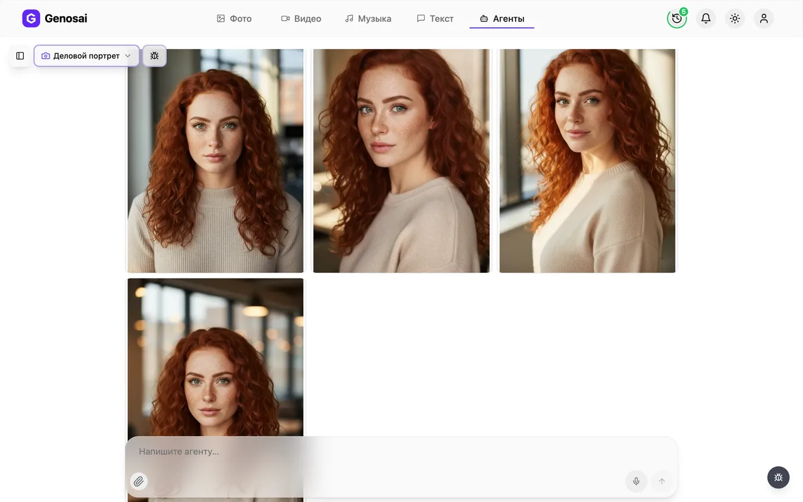
Task: Open the third portrait by the window
Action: 587,161
